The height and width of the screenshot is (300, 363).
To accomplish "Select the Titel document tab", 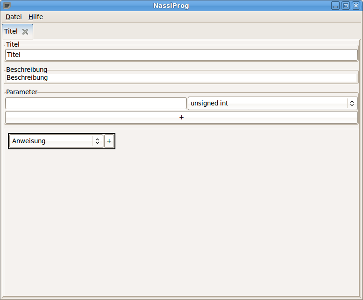I will (11, 31).
